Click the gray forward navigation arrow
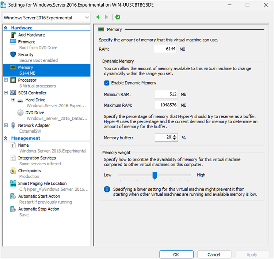Image resolution: width=274 pixels, height=259 pixels. [x=106, y=17]
